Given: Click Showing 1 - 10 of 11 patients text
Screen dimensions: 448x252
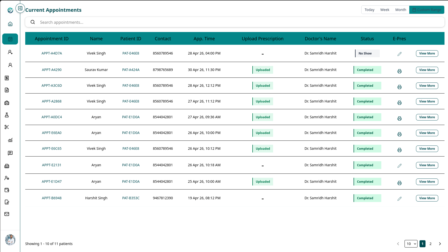Looking at the screenshot, I should [x=49, y=244].
